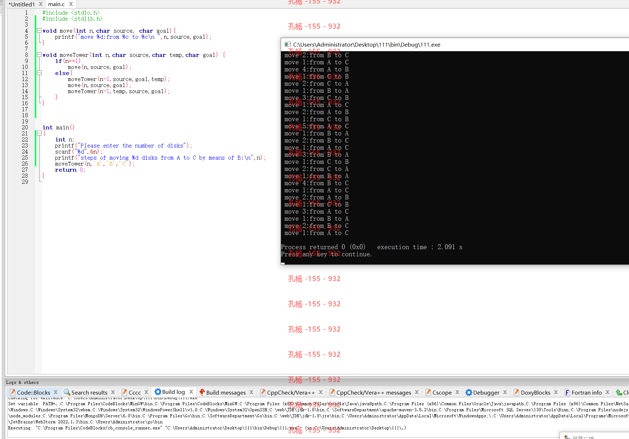Close the *Untitled1 editor tab

[x=41, y=4]
